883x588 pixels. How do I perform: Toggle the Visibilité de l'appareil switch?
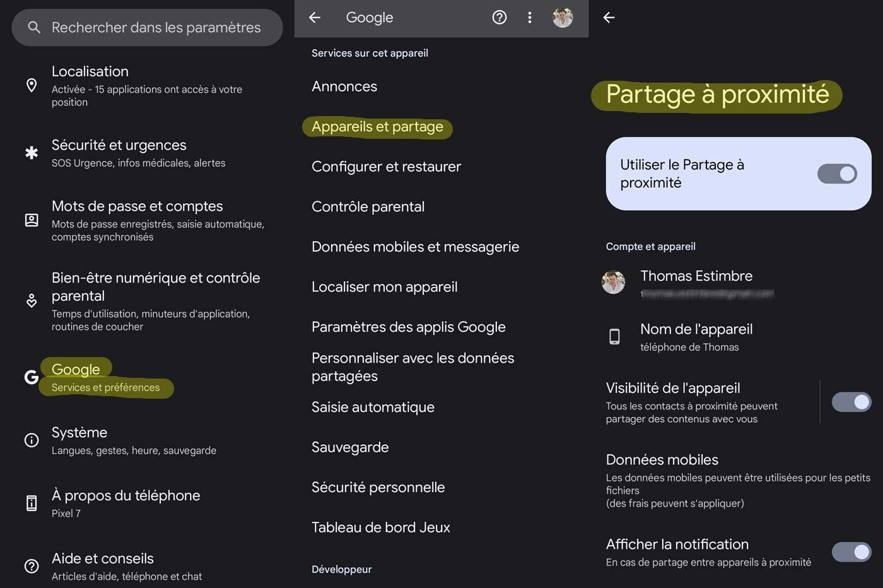pos(851,402)
